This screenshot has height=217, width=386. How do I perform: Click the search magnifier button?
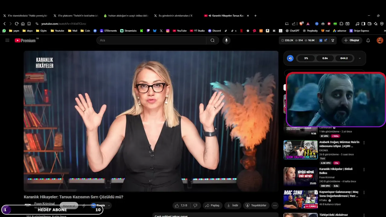(213, 40)
